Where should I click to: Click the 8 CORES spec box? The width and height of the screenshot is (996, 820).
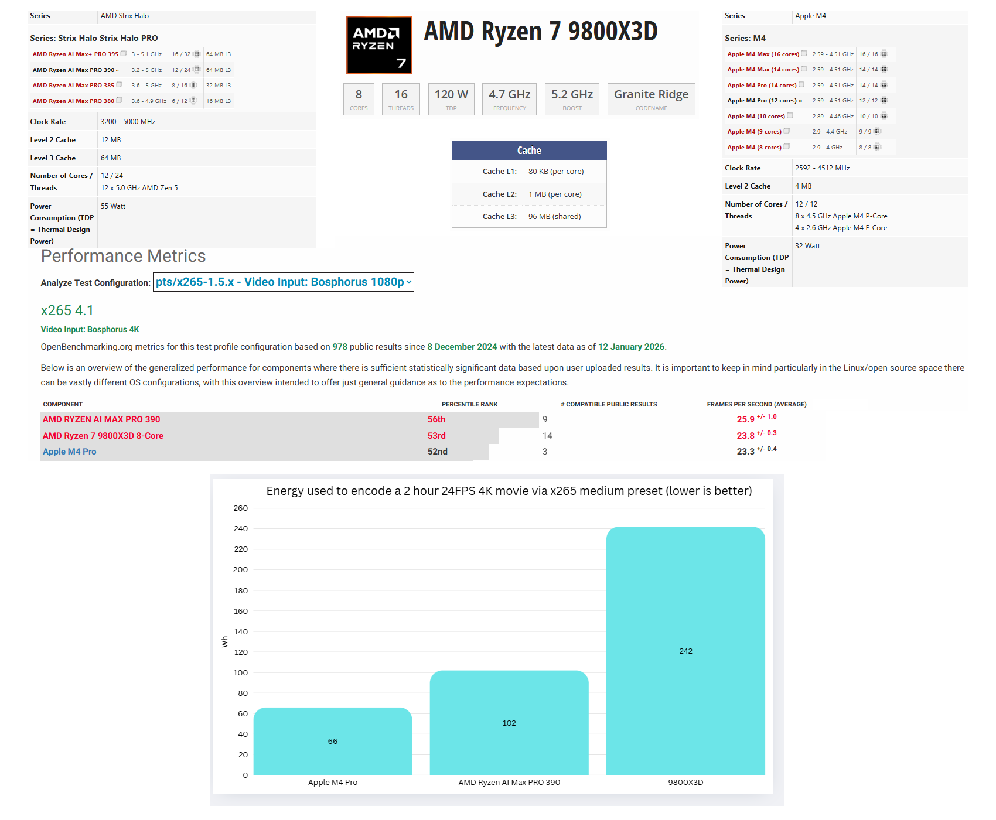pos(359,100)
